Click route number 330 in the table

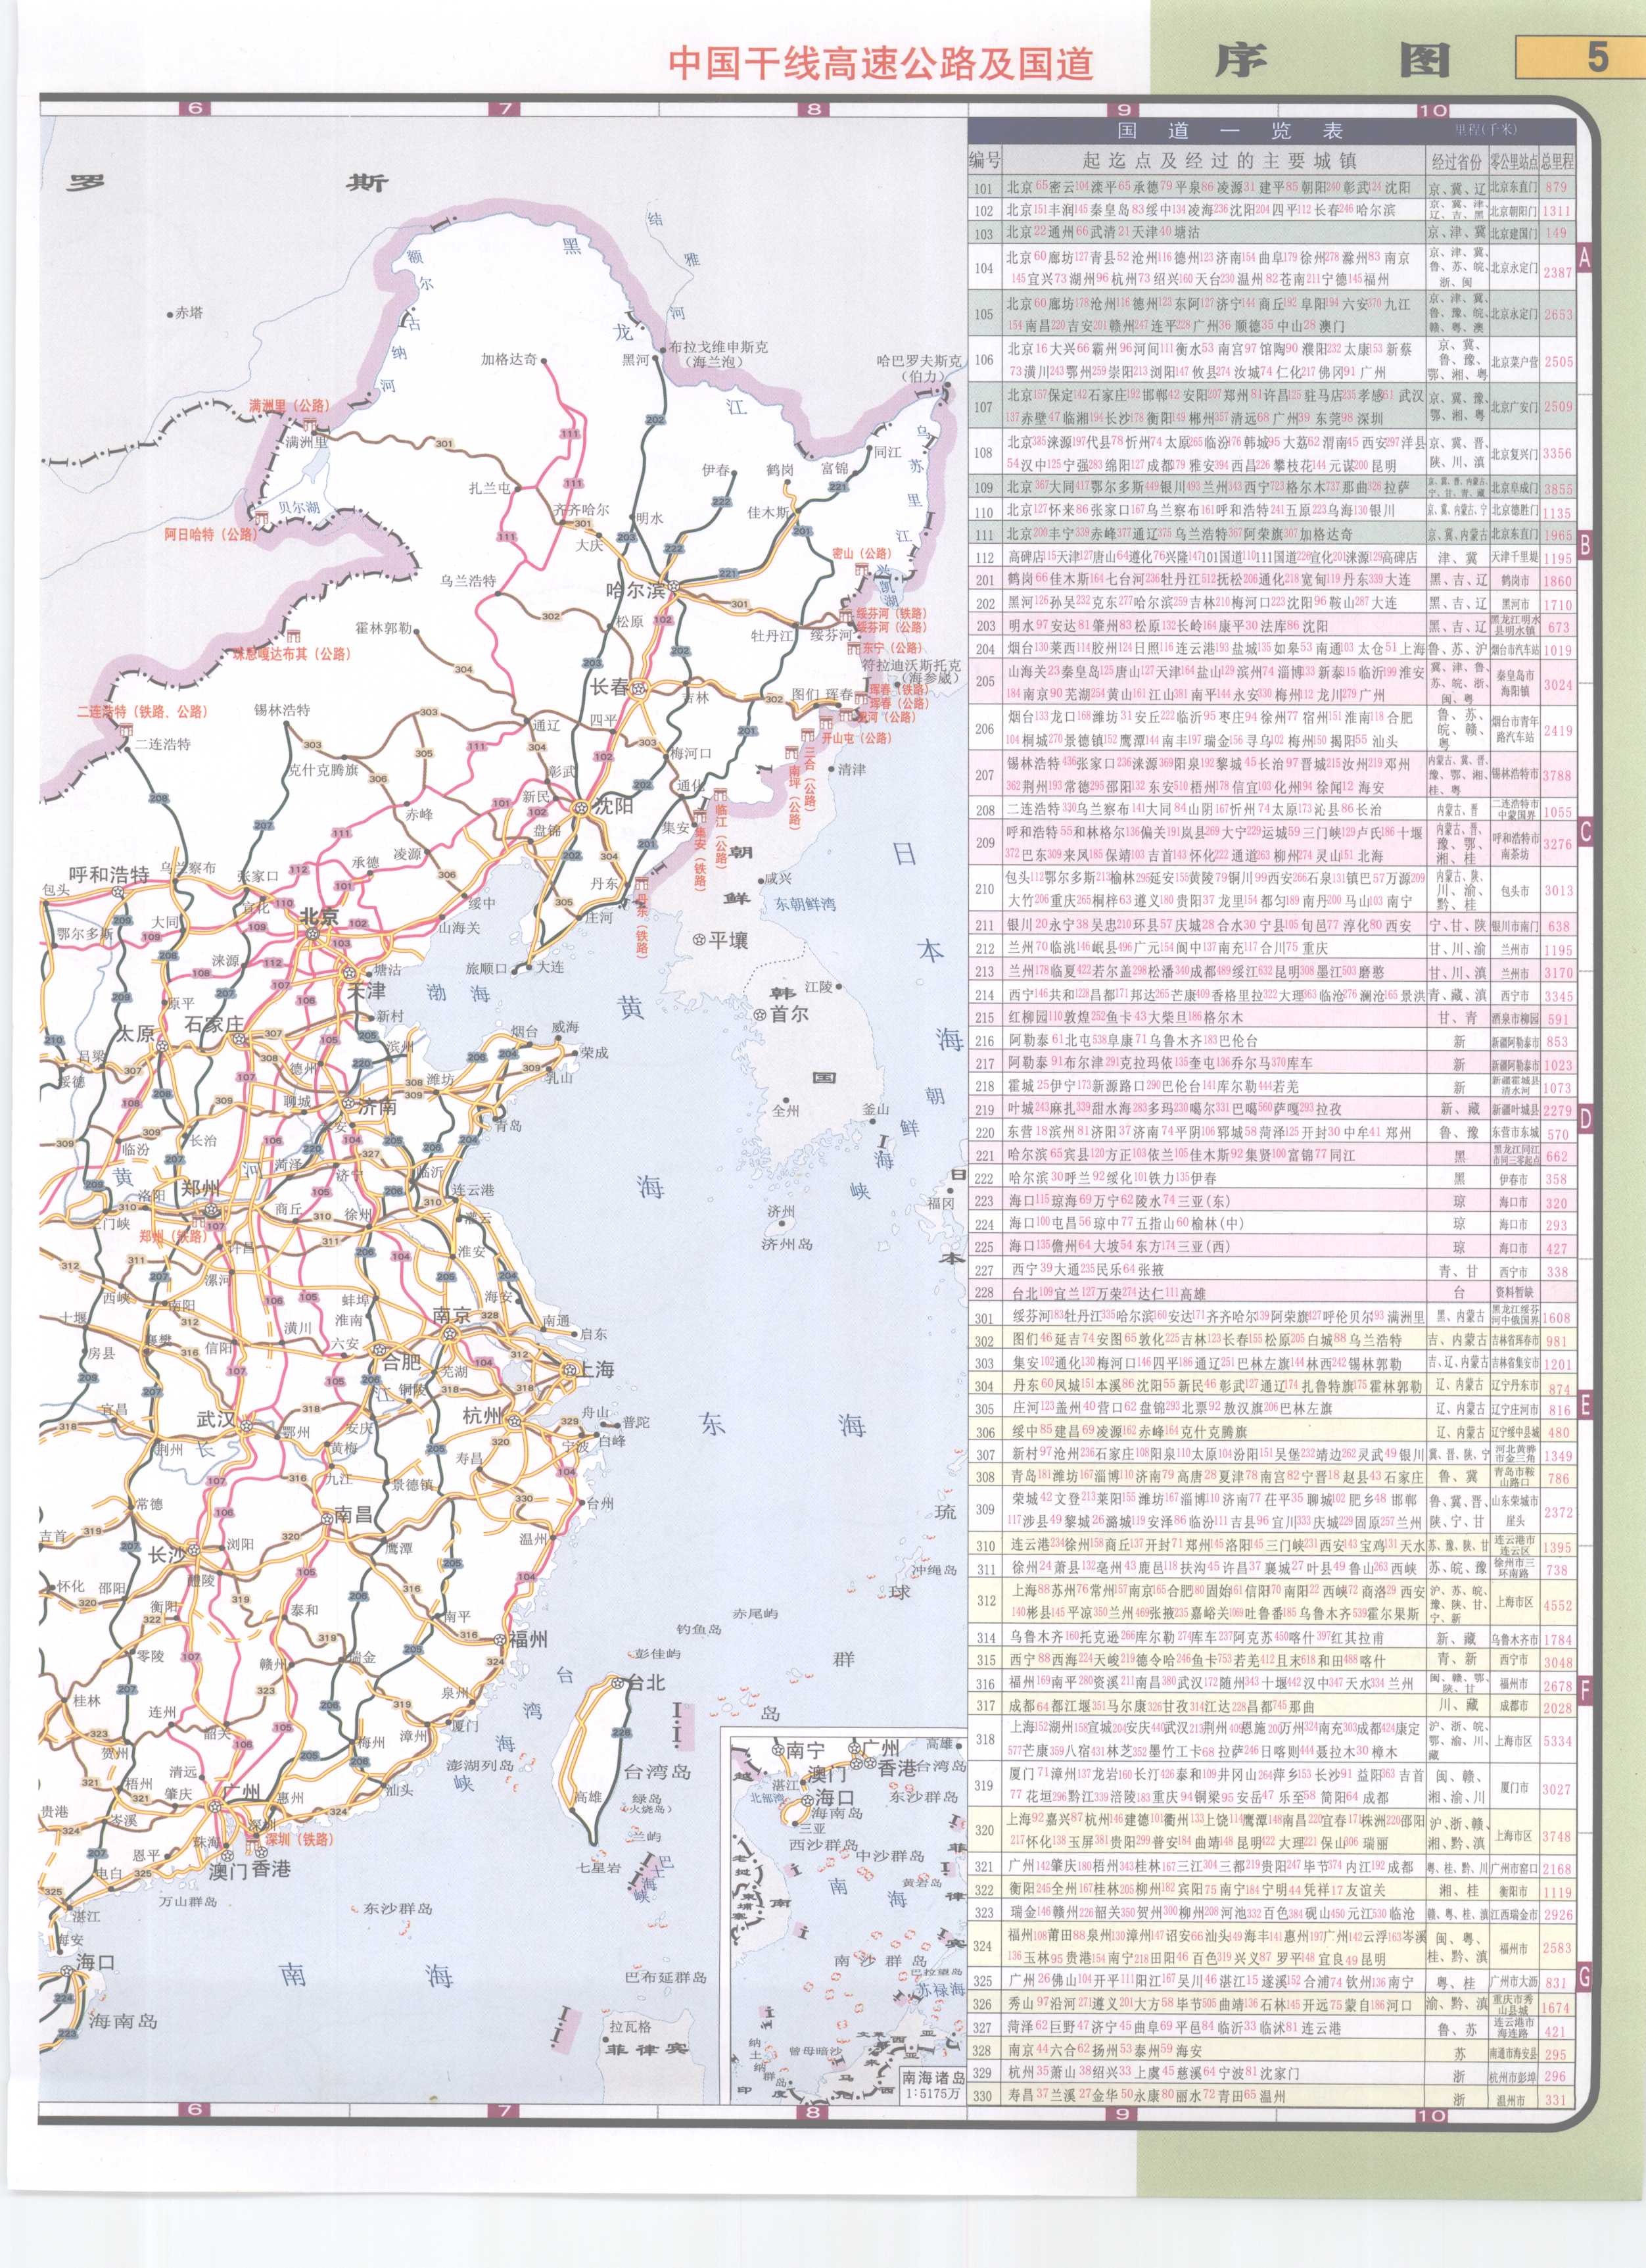coord(985,2096)
